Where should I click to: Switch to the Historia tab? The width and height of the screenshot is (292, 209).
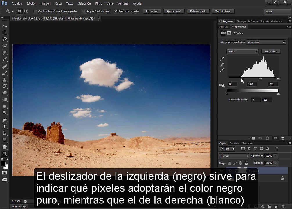[x=264, y=21]
